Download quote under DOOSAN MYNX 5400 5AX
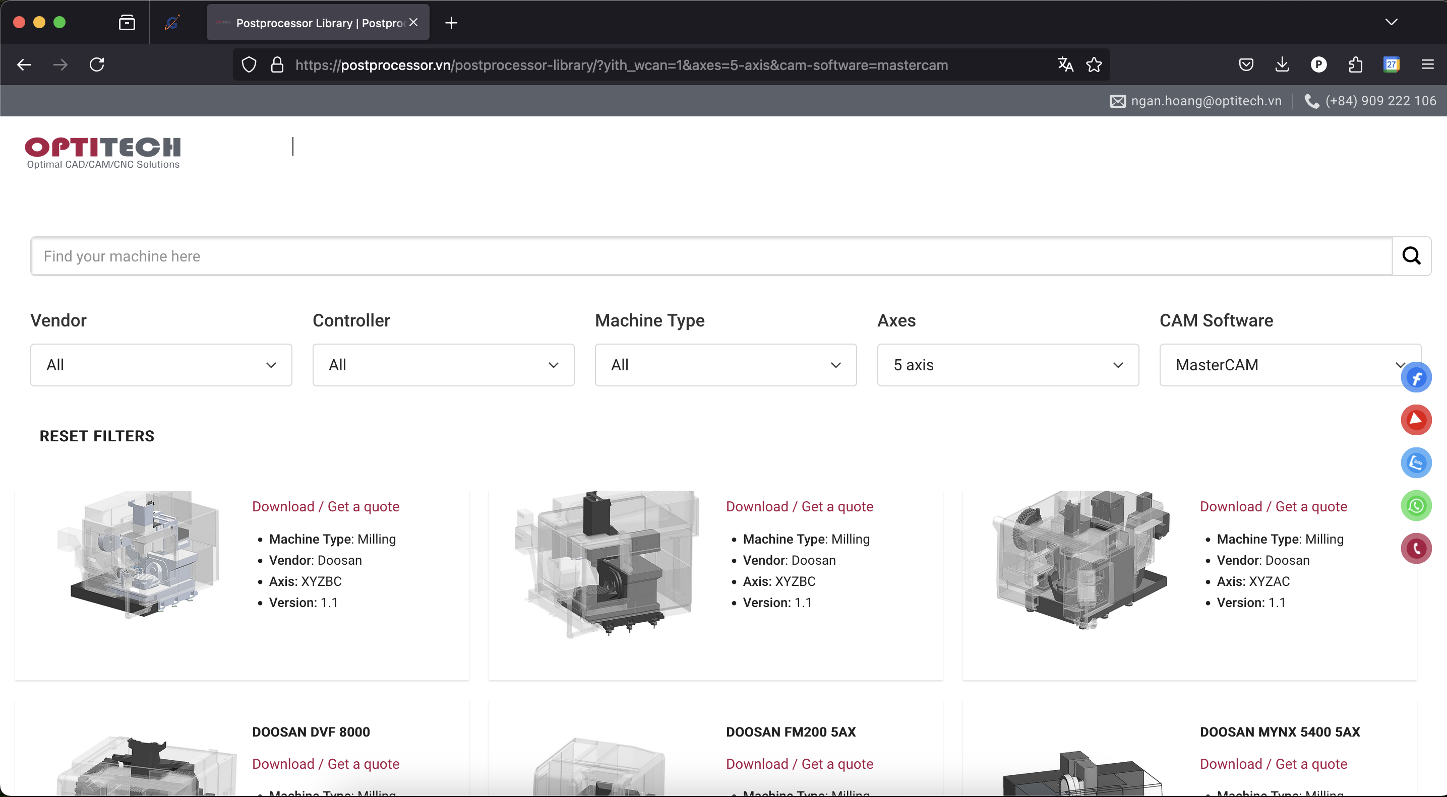The width and height of the screenshot is (1447, 797). coord(1274,764)
